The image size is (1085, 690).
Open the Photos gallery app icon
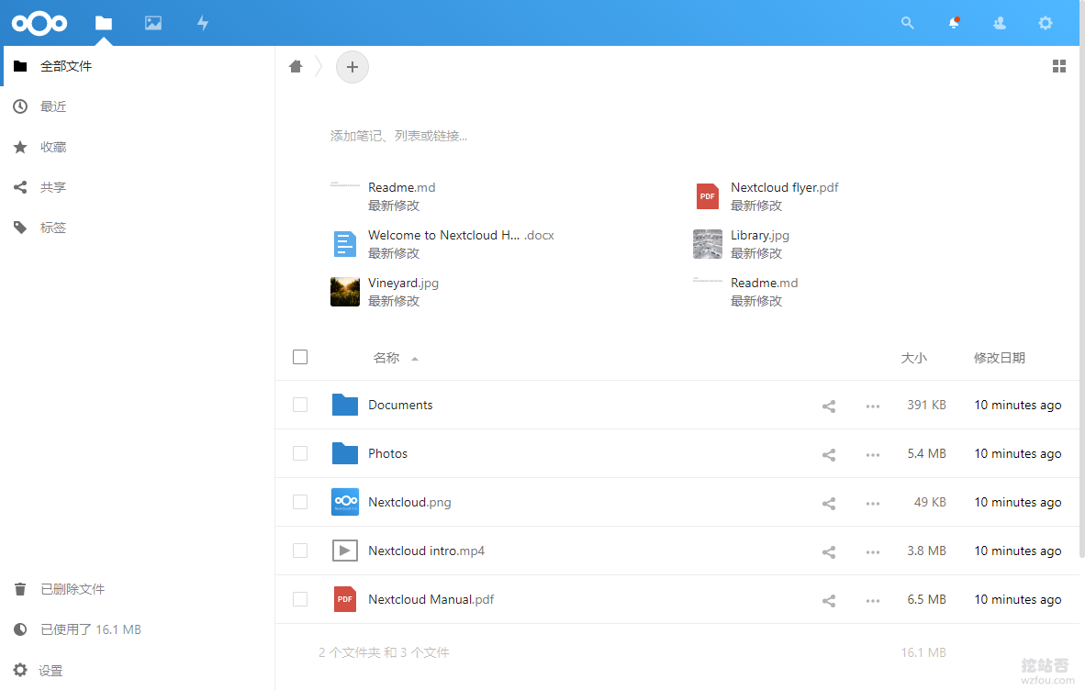pos(153,23)
